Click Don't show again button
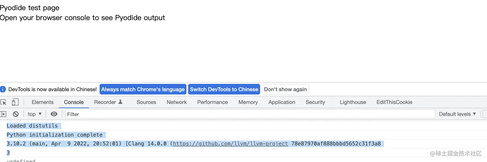 coord(285,89)
